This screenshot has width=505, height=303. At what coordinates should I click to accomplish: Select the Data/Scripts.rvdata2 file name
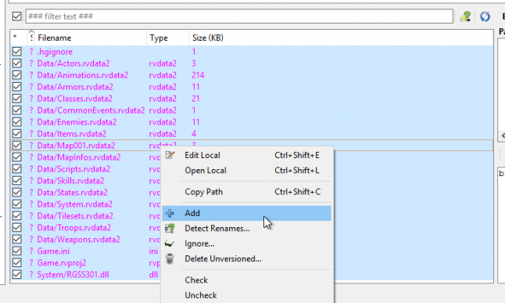pos(73,169)
